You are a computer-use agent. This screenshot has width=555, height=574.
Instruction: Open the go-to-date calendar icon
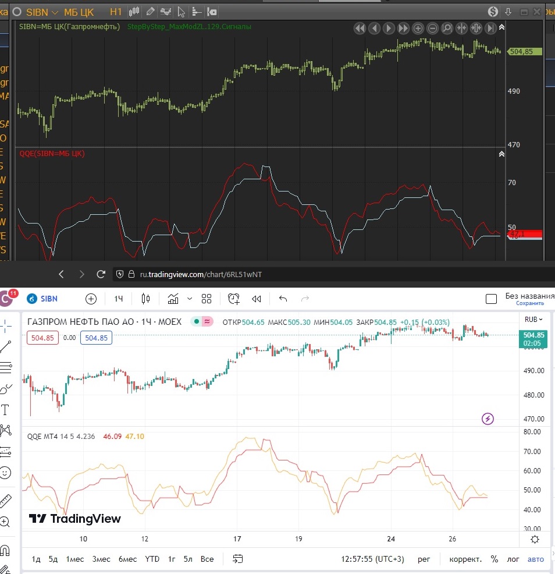pyautogui.click(x=238, y=559)
